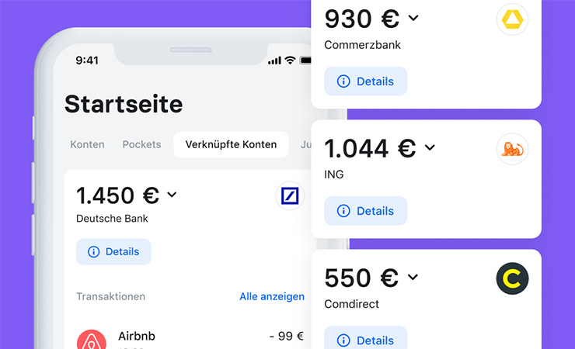Screen dimensions: 575x349
Task: Switch to the Konten tab
Action: (x=87, y=144)
